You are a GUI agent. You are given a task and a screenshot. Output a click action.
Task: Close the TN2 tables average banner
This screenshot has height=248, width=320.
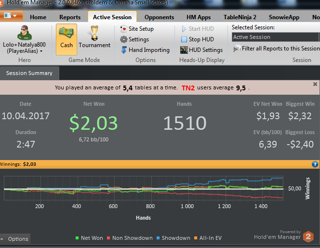click(315, 84)
